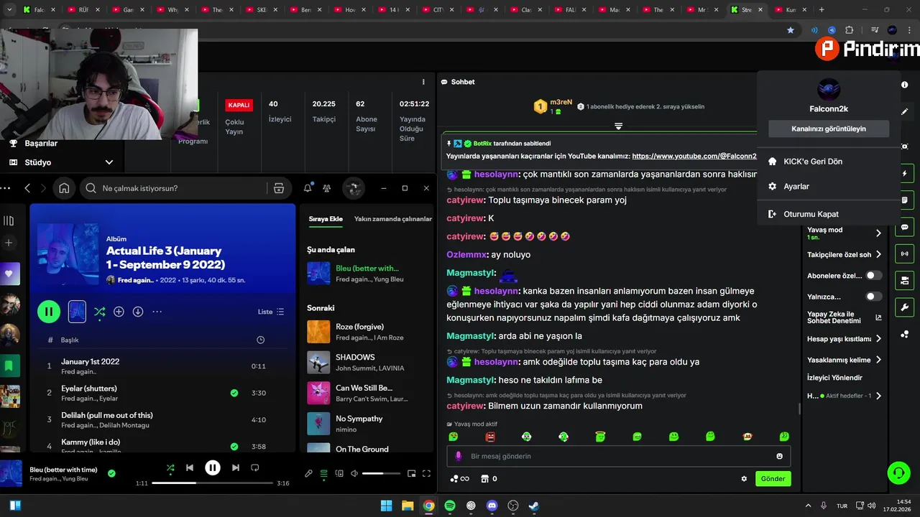920x517 pixels.
Task: Toggle the Yalnızca switch
Action: tap(874, 296)
